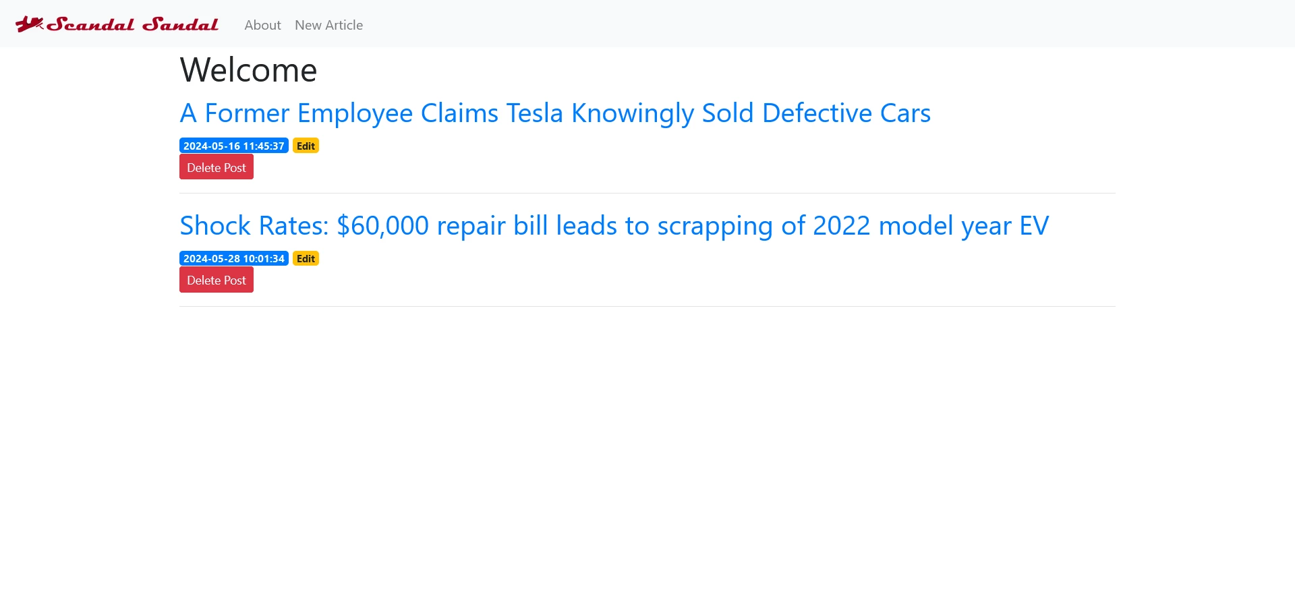Open the New Article page

[x=328, y=25]
